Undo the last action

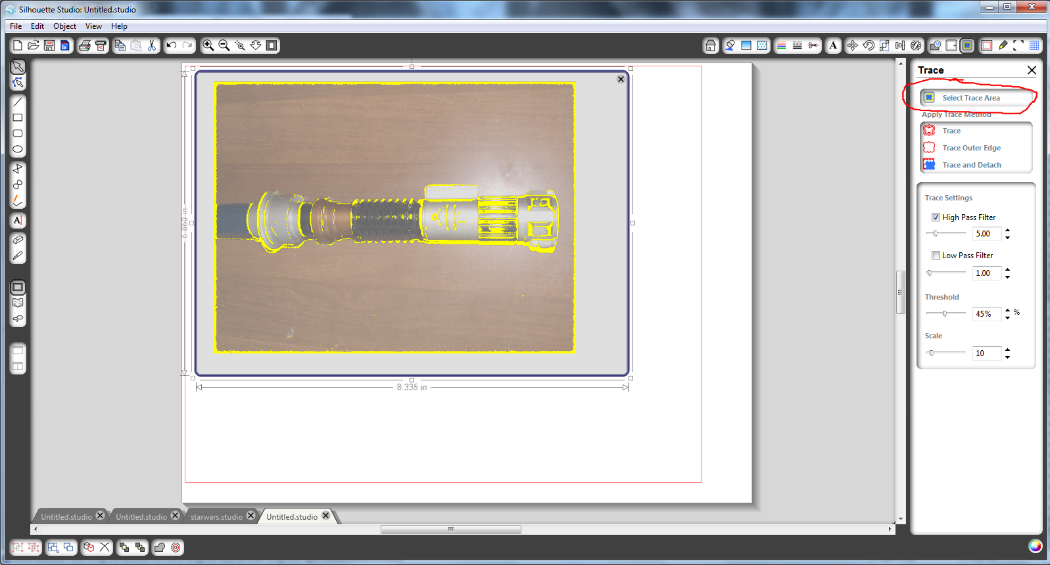click(x=172, y=45)
